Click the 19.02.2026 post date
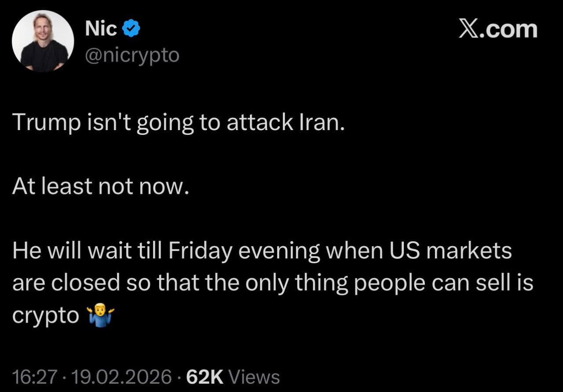 122,377
